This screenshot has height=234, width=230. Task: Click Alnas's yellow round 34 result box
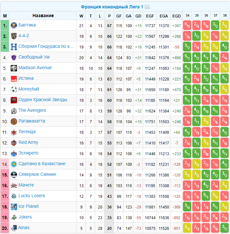click(x=187, y=228)
